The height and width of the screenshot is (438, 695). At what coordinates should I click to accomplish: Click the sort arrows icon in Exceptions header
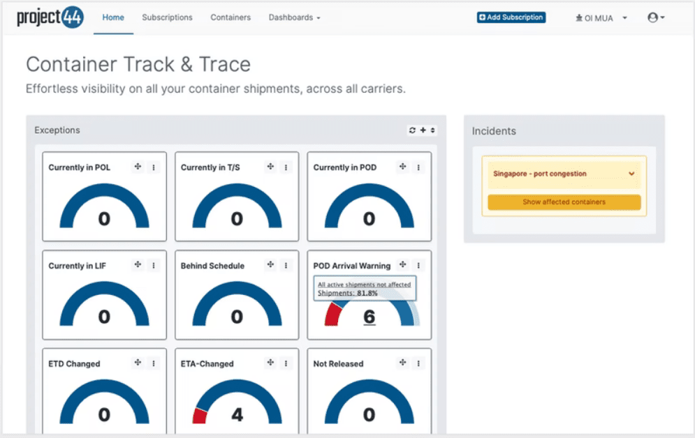432,130
